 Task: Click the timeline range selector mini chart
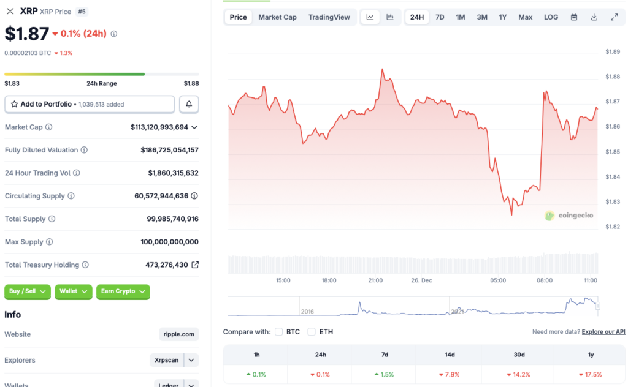(x=411, y=306)
